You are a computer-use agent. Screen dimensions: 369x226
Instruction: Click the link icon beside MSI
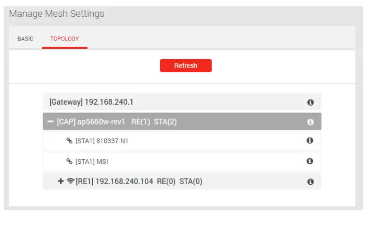coord(69,161)
